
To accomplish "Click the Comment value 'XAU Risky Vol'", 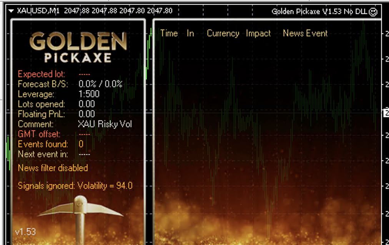I will 105,124.
